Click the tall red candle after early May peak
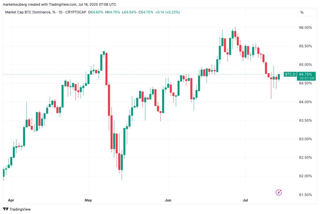 (x=107, y=69)
